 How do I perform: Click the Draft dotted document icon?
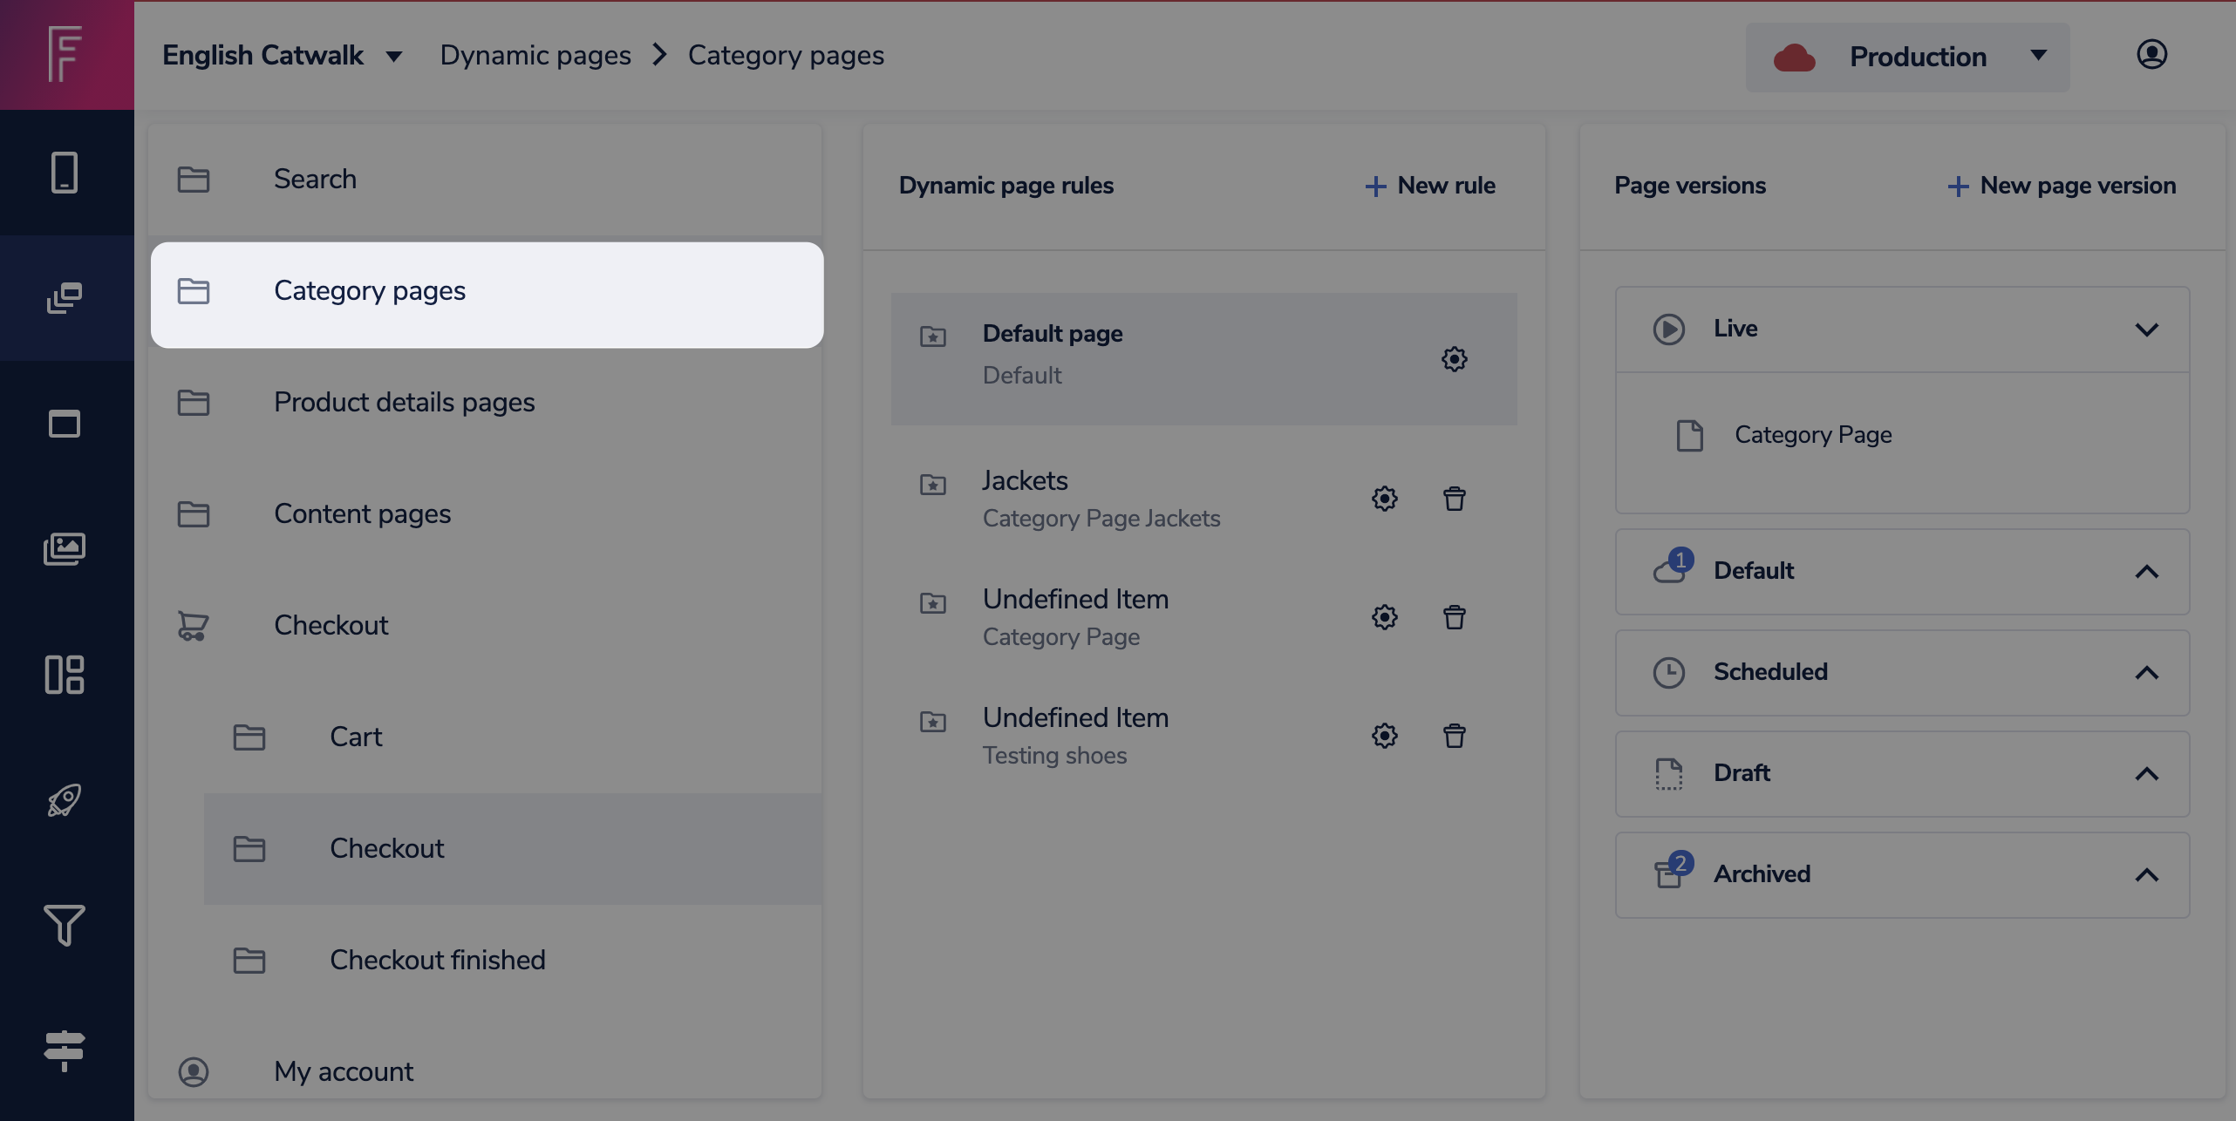(1669, 773)
